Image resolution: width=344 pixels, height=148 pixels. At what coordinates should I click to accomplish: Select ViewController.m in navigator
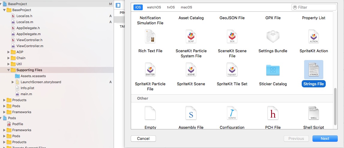tap(30, 46)
